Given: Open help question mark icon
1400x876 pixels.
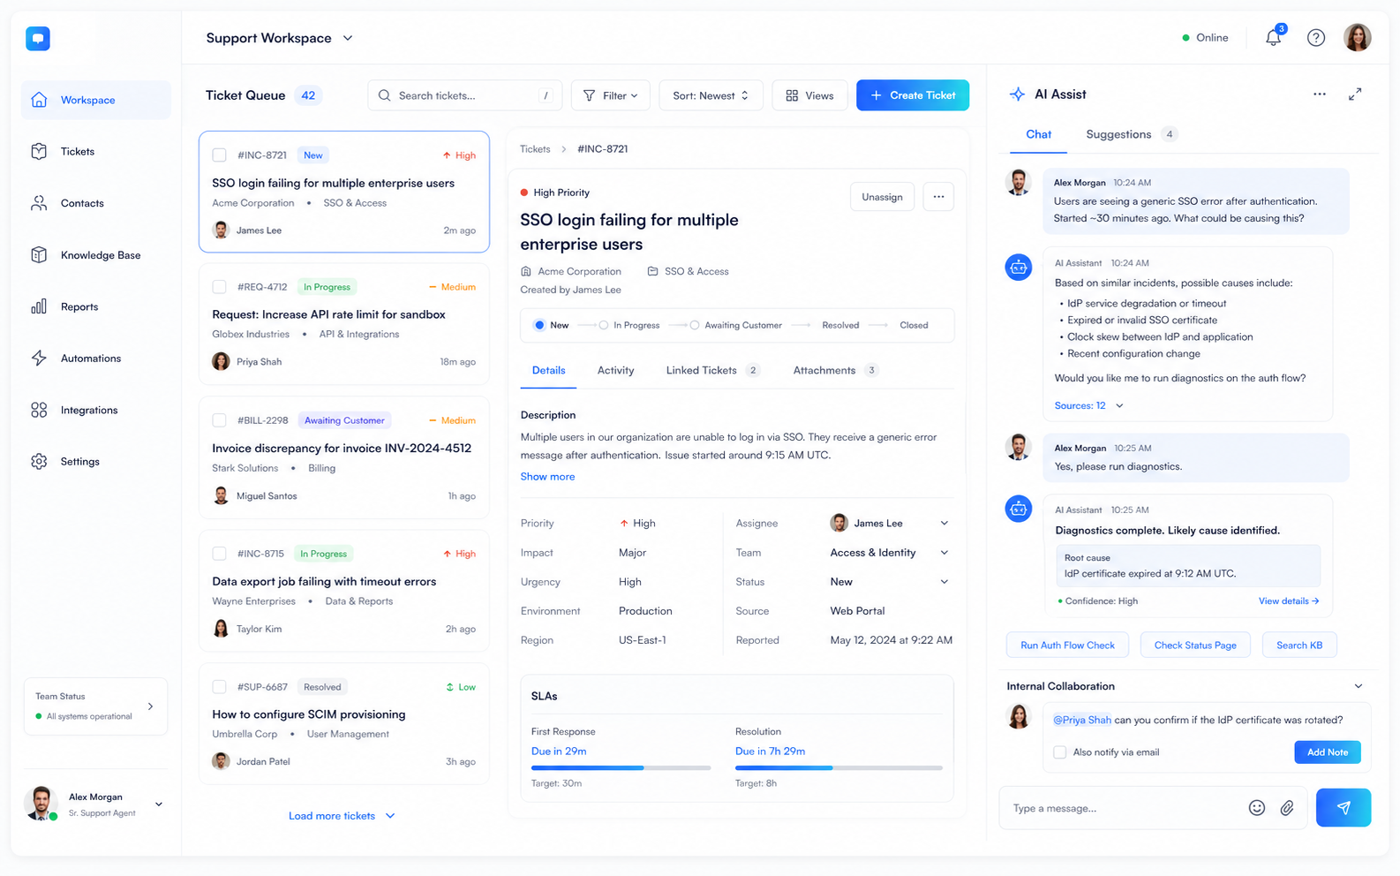Looking at the screenshot, I should 1316,38.
